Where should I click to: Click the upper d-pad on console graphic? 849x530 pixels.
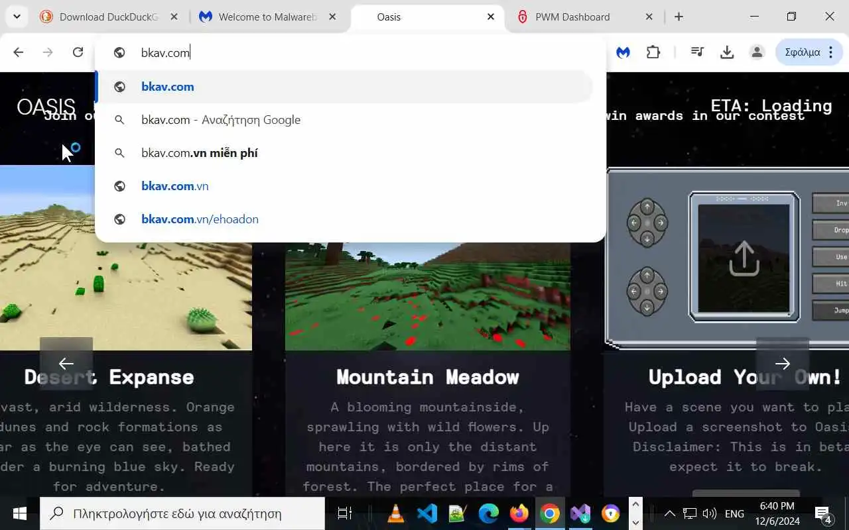click(x=647, y=223)
